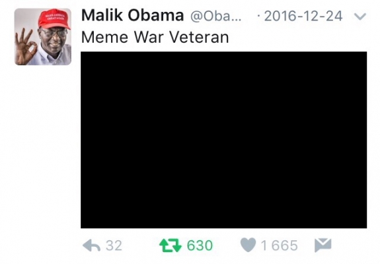Like the tweet with heart icon
Viewport: 380px width, 264px height.
click(248, 245)
